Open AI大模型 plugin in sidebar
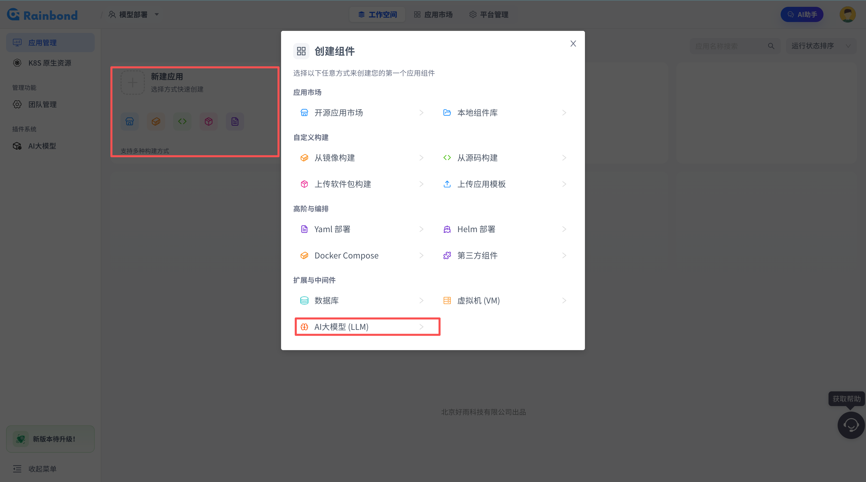The width and height of the screenshot is (866, 482). pyautogui.click(x=50, y=146)
